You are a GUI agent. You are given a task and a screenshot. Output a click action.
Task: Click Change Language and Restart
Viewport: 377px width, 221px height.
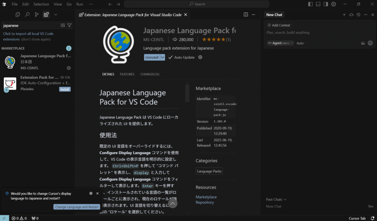tap(77, 207)
